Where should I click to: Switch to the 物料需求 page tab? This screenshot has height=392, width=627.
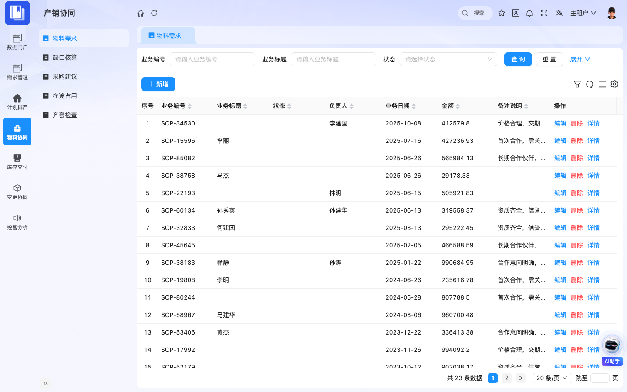point(168,36)
